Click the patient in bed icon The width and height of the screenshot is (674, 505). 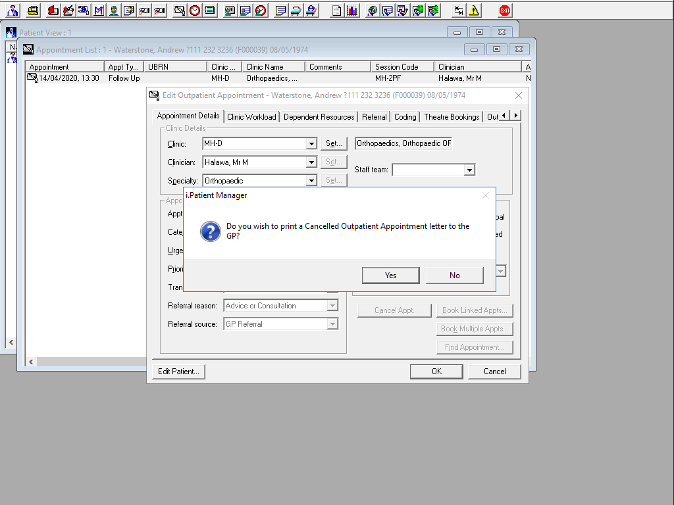(311, 11)
